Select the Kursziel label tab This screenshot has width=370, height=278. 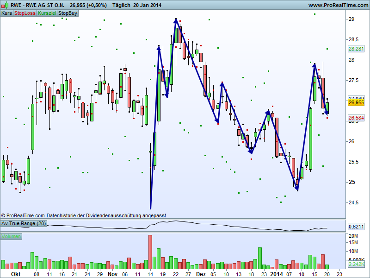pos(47,13)
